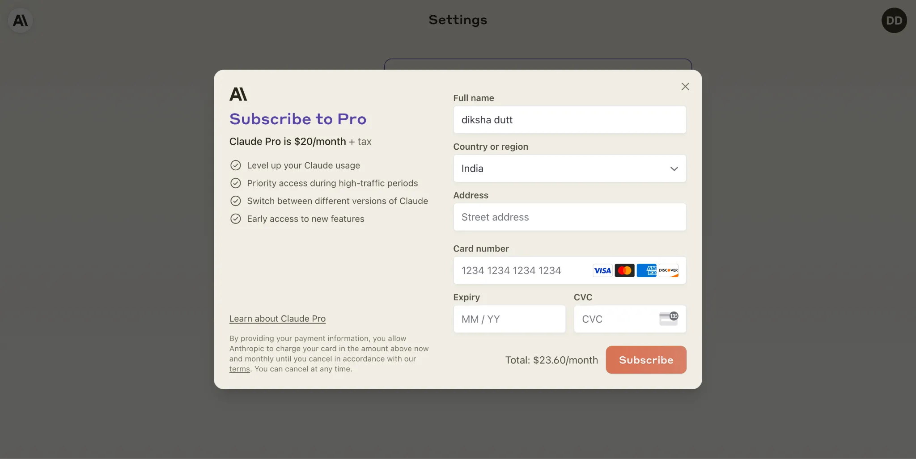This screenshot has height=459, width=916.
Task: Click the Settings page title
Action: point(458,20)
